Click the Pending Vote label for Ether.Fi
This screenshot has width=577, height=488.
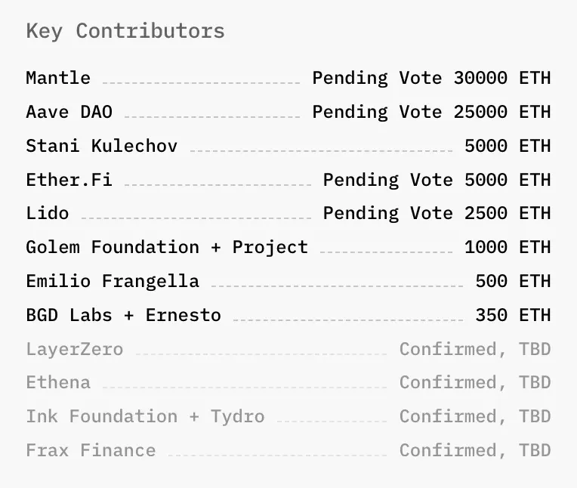tap(387, 180)
